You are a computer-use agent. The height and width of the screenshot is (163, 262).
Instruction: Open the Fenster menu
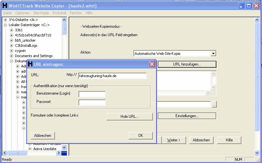(x=76, y=13)
